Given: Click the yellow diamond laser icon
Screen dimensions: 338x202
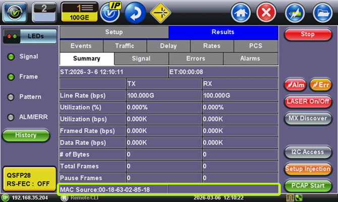Looking at the screenshot, I should [x=161, y=11].
